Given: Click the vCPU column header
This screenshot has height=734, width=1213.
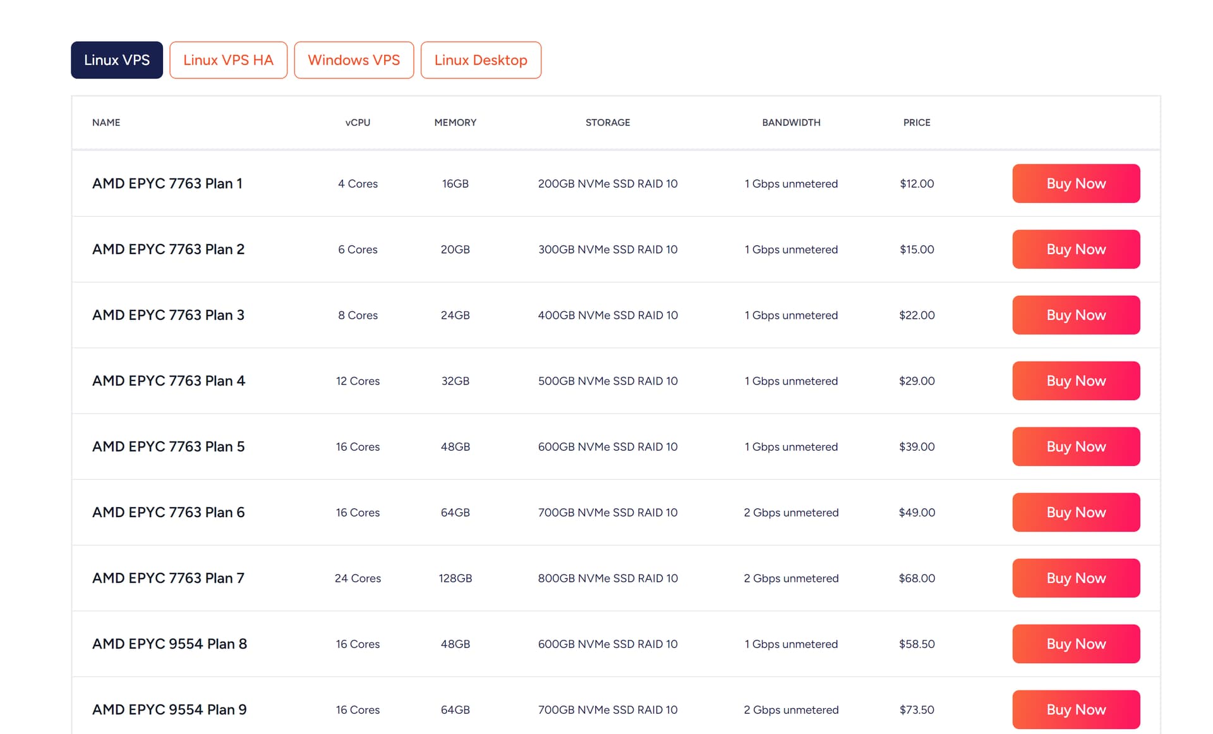Looking at the screenshot, I should [x=358, y=123].
